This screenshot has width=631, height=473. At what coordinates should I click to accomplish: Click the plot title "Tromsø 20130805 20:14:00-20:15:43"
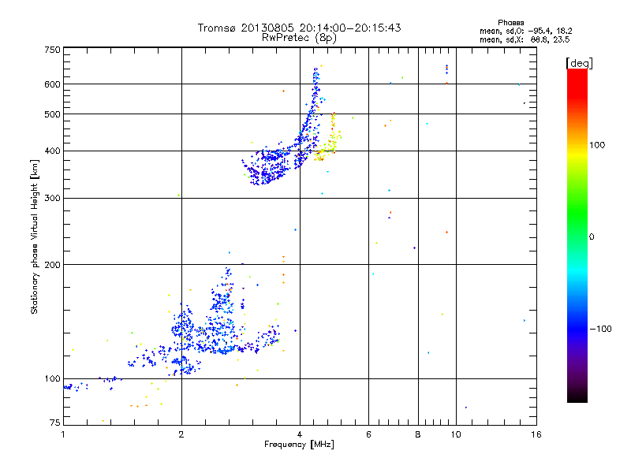coord(299,28)
